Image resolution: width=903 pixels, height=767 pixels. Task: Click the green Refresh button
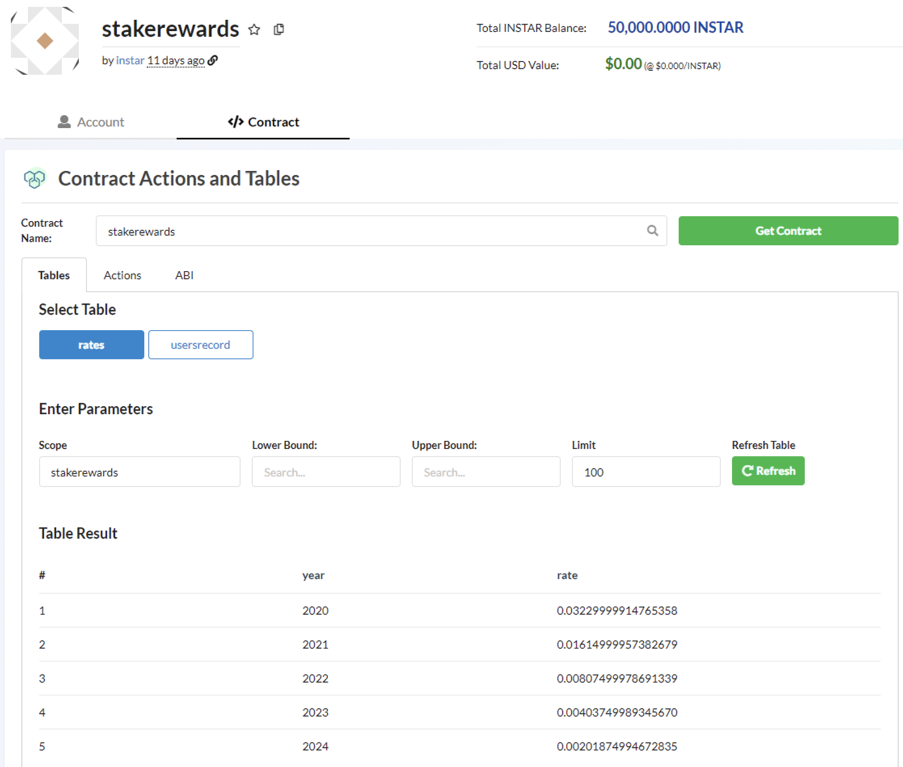(768, 471)
